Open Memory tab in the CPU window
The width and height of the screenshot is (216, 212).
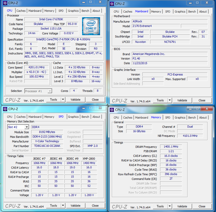pyautogui.click(x=49, y=11)
